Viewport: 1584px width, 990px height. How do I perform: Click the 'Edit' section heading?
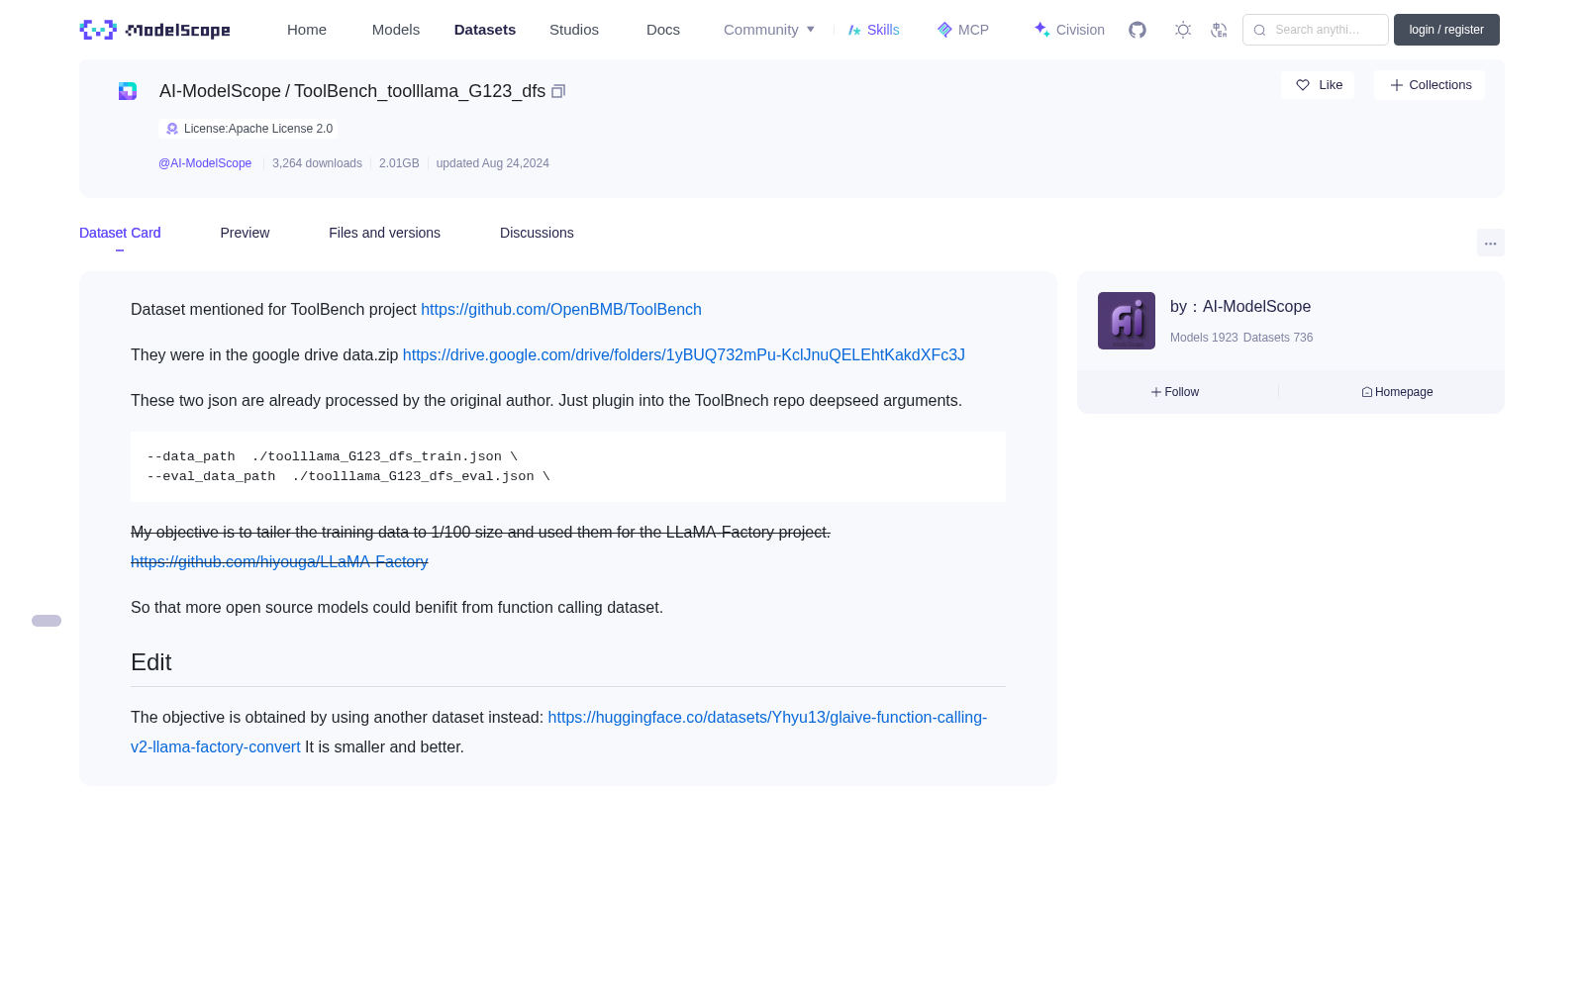pyautogui.click(x=151, y=662)
